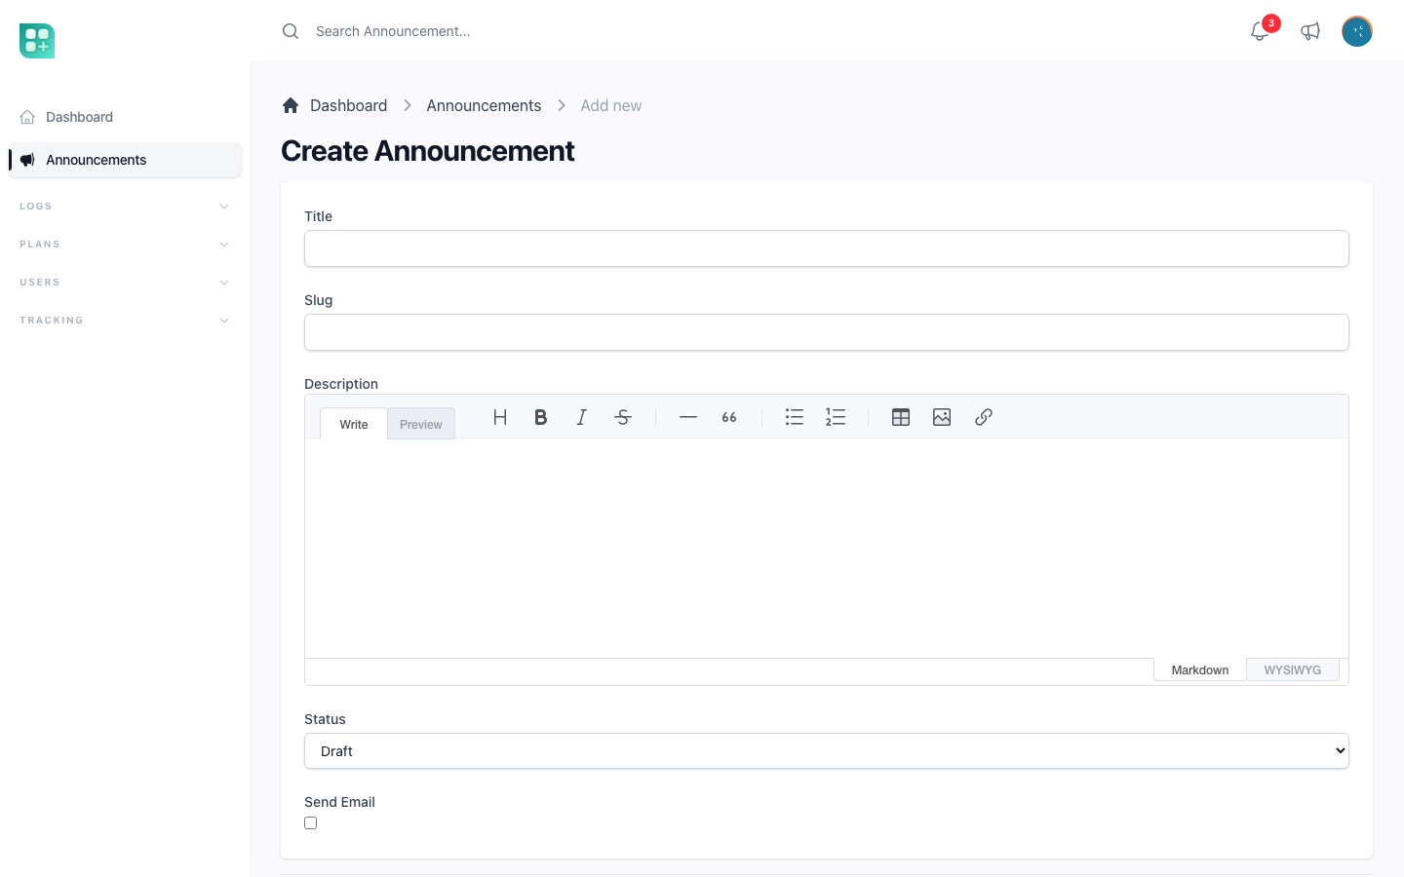Toggle italic formatting
Image resolution: width=1404 pixels, height=877 pixels.
pyautogui.click(x=582, y=417)
